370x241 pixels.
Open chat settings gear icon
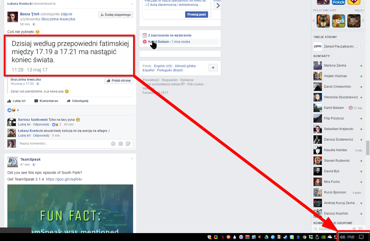point(354,229)
